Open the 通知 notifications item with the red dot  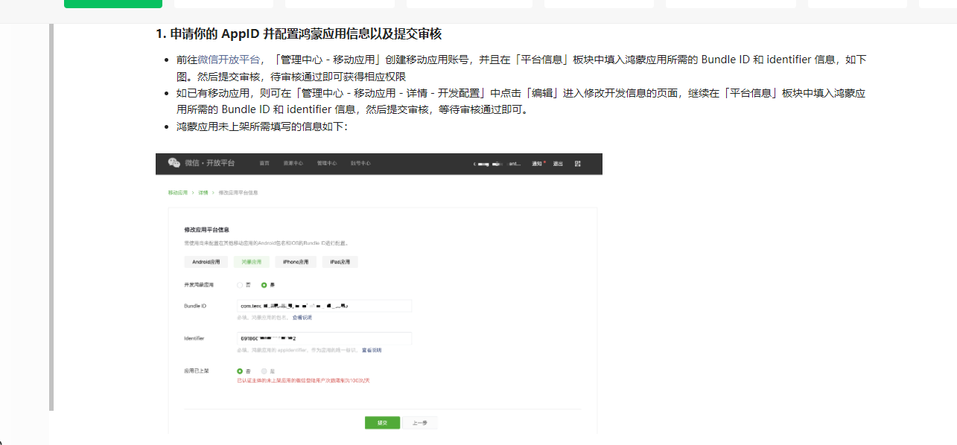pyautogui.click(x=538, y=163)
